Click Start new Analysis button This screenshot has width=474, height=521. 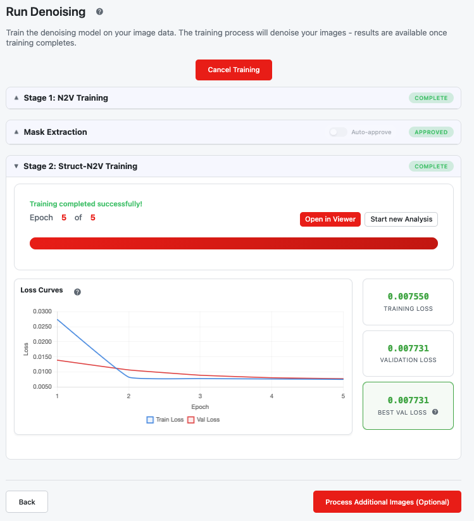click(401, 219)
